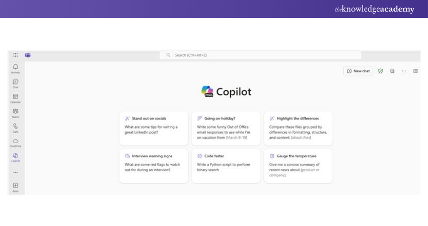The height and width of the screenshot is (226, 428).
Task: Go to Chat in the sidebar
Action: [16, 83]
